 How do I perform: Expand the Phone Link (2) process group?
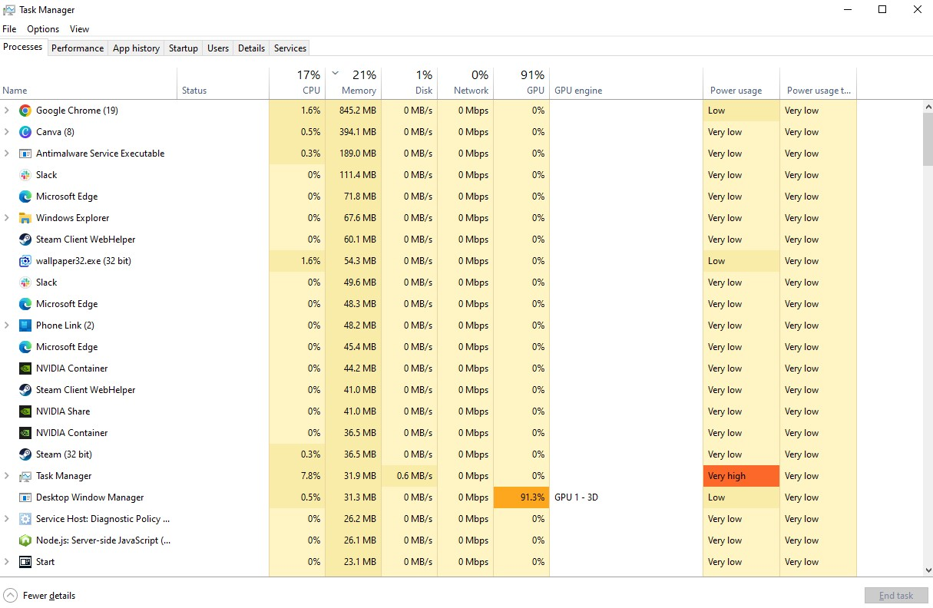7,325
